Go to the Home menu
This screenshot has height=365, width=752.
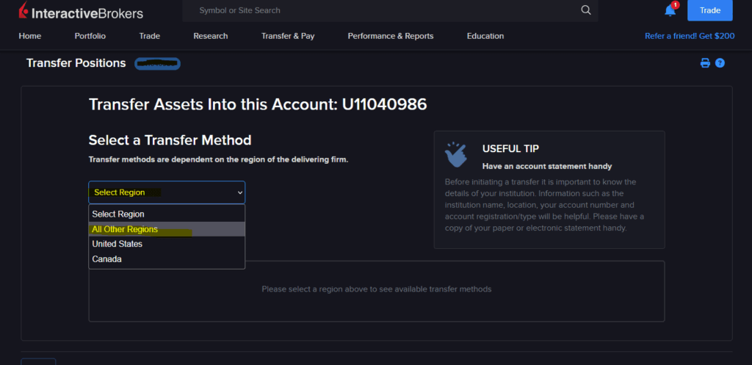pyautogui.click(x=30, y=36)
